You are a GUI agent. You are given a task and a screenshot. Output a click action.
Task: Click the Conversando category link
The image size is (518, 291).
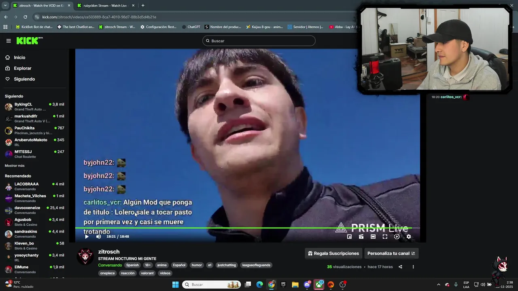pyautogui.click(x=110, y=265)
